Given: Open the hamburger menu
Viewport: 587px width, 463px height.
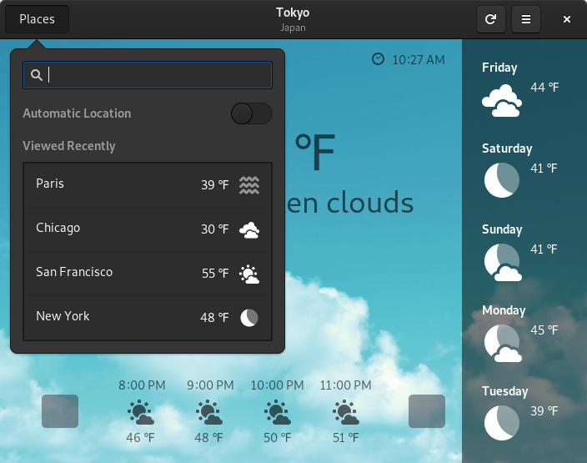Looking at the screenshot, I should 525,19.
